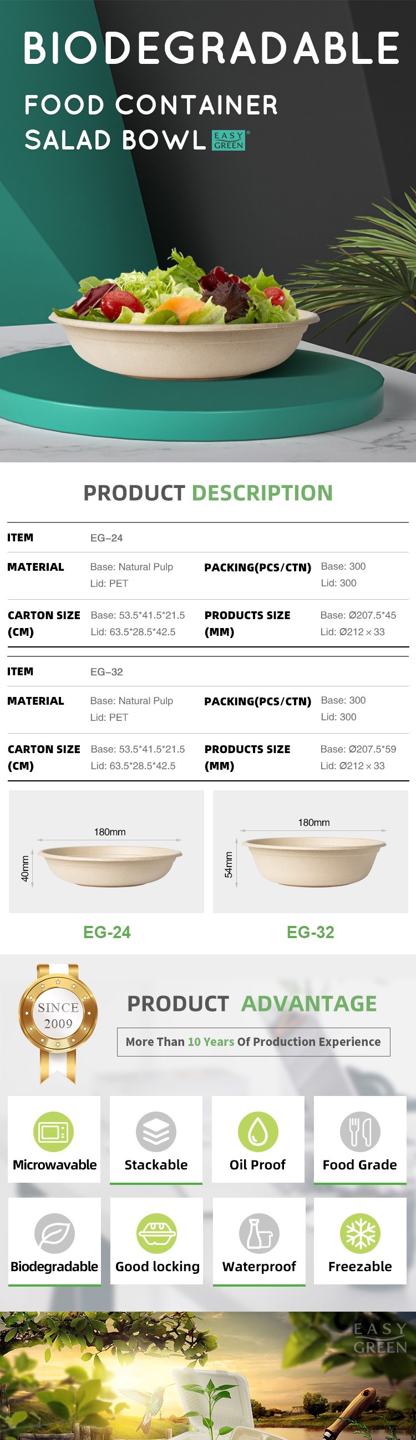Click the green EG-32 model label
The height and width of the screenshot is (1440, 416).
pos(311,932)
